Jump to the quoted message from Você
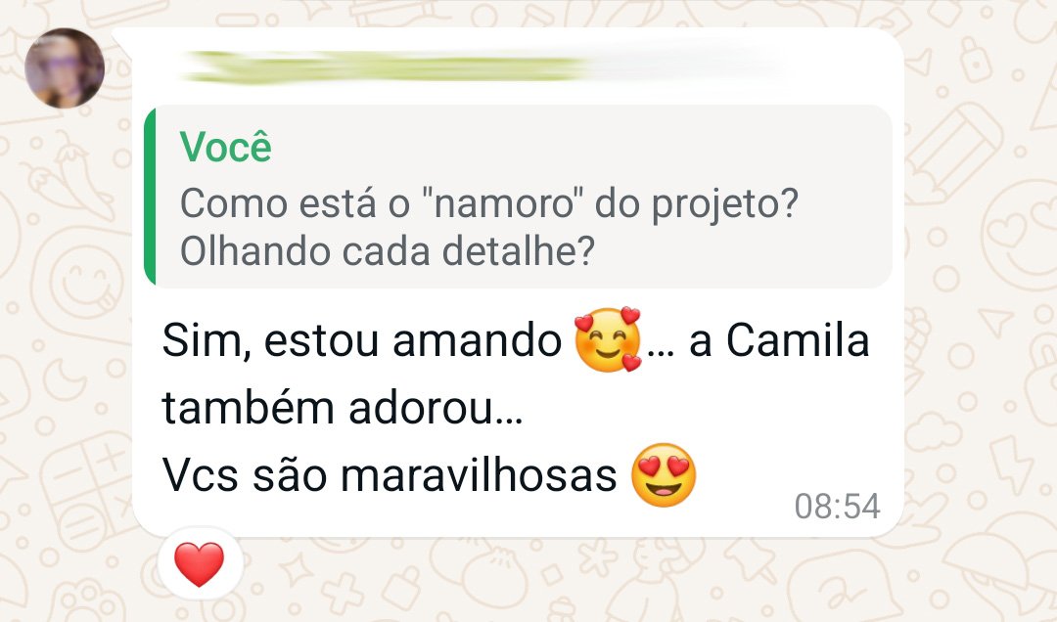Image resolution: width=1057 pixels, height=622 pixels. click(x=518, y=197)
